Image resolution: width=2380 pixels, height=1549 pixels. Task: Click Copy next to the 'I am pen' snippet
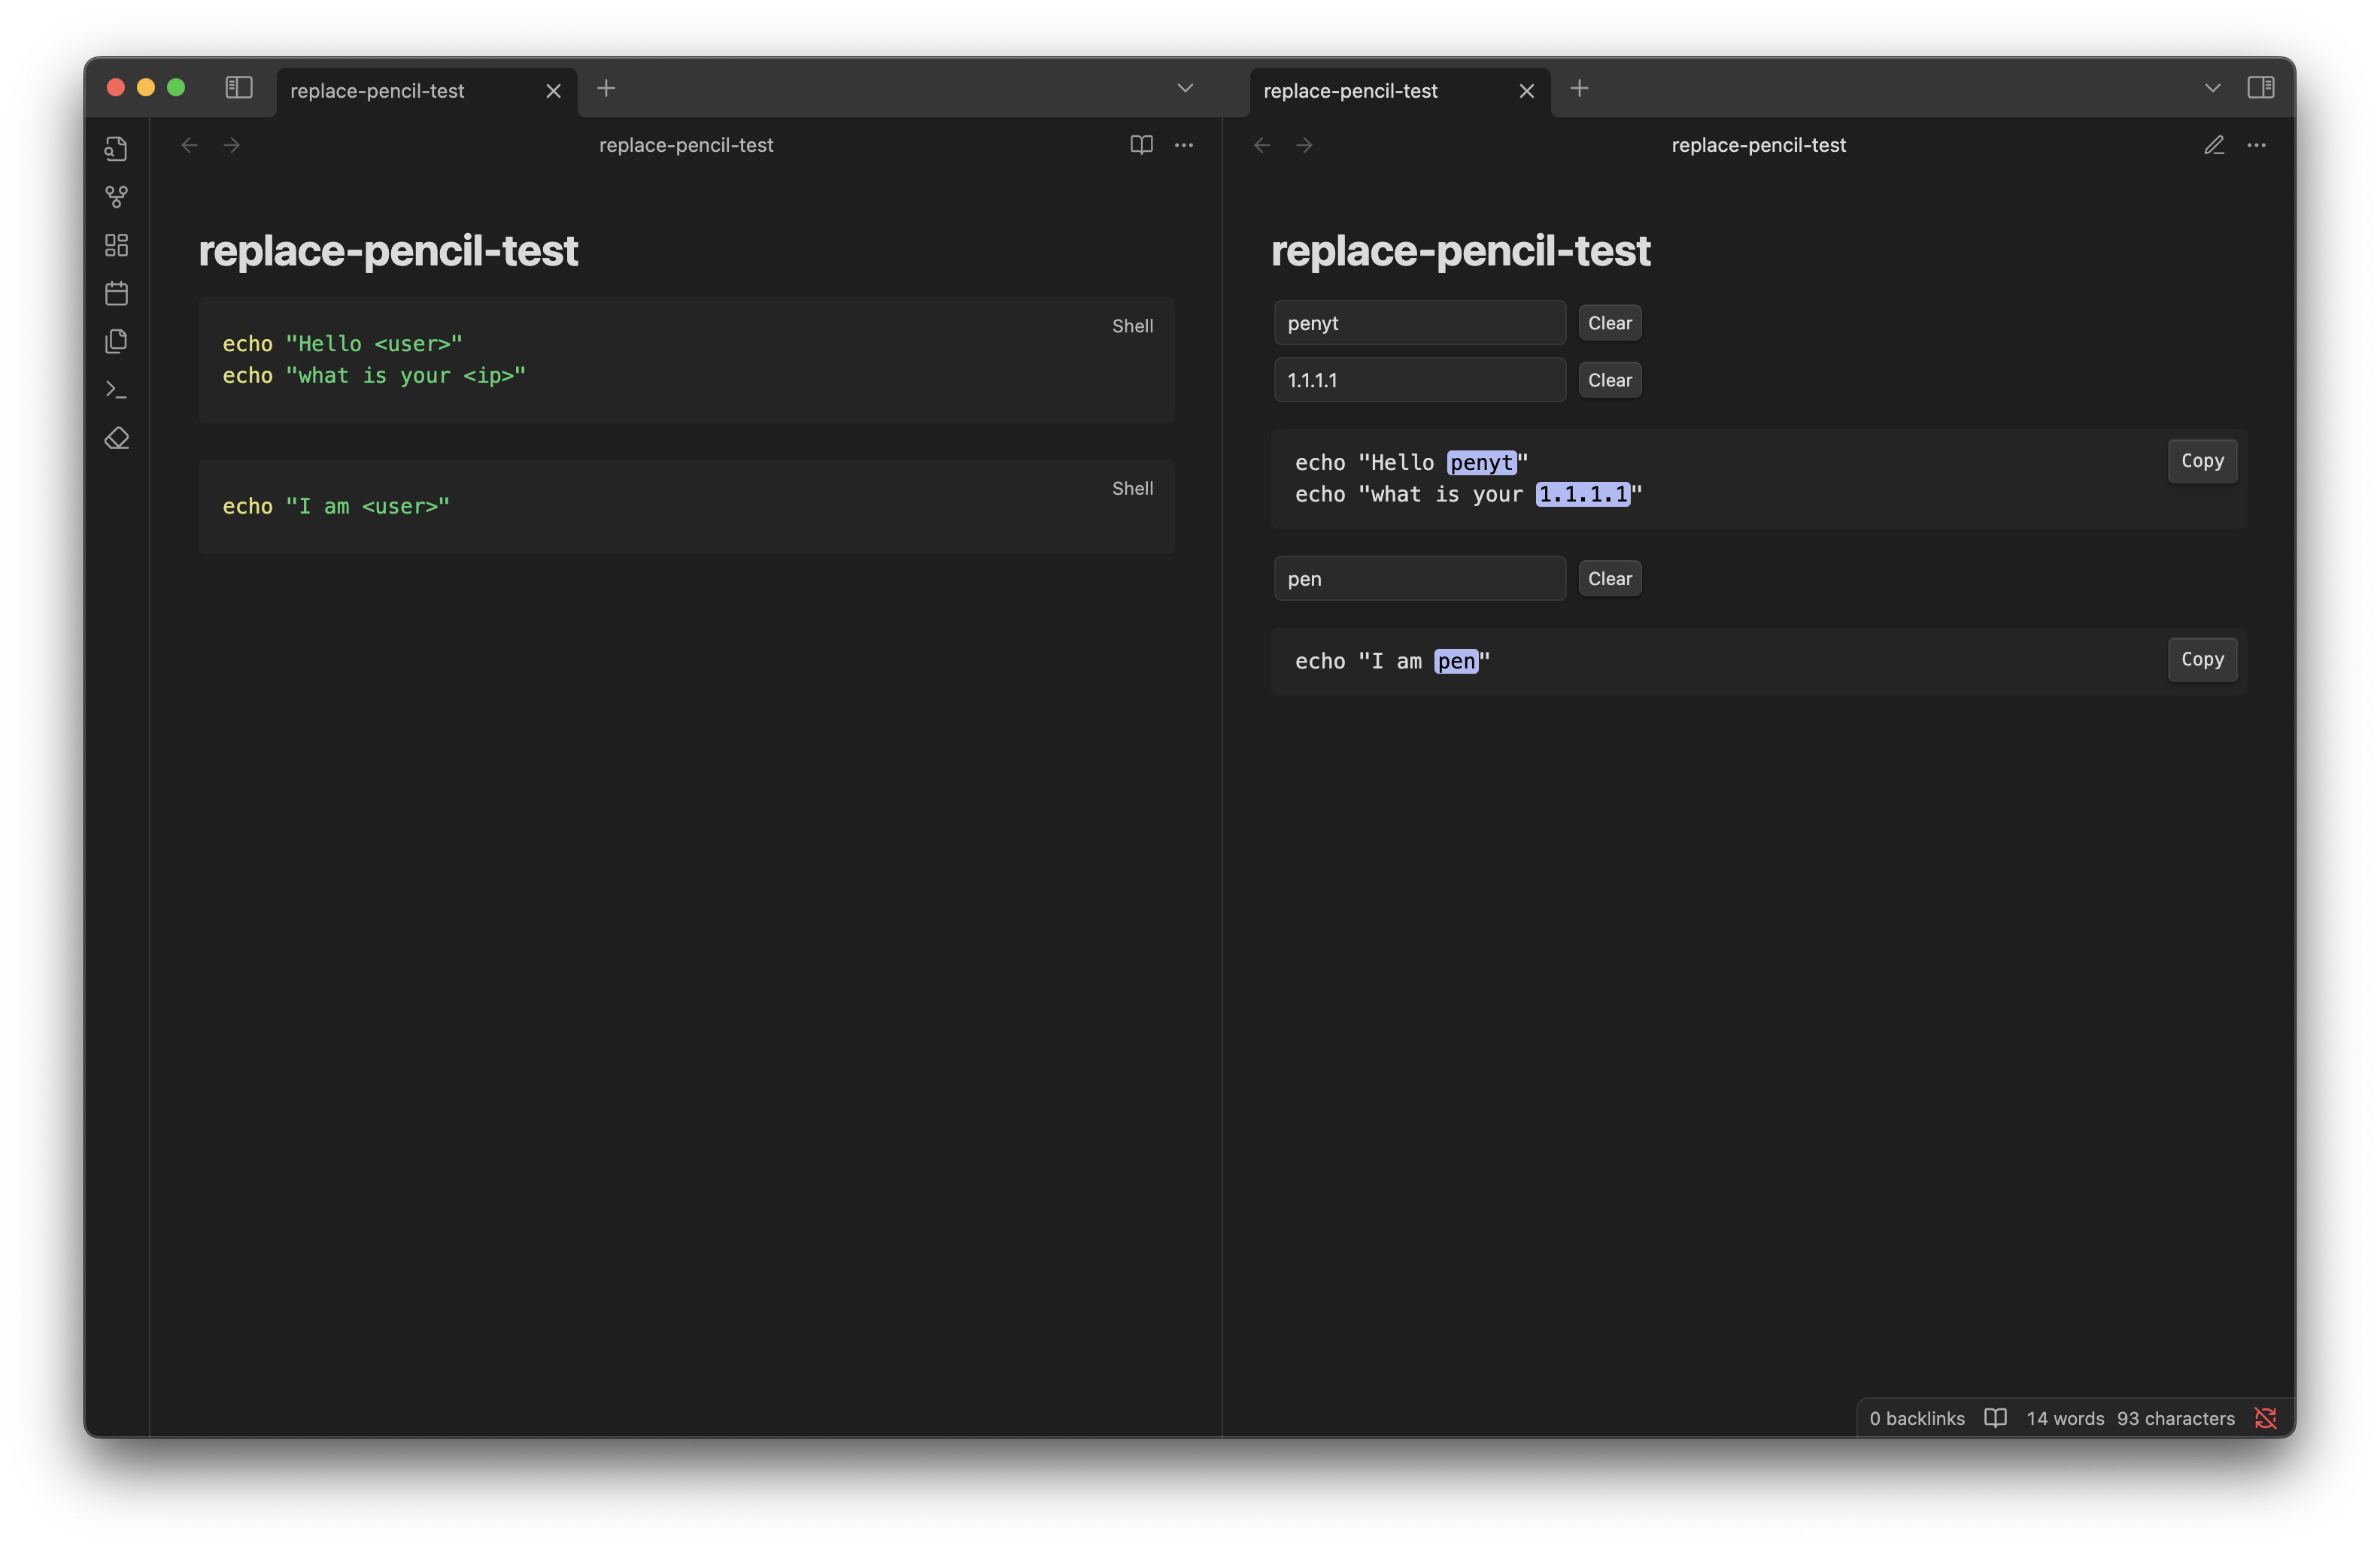[x=2202, y=659]
